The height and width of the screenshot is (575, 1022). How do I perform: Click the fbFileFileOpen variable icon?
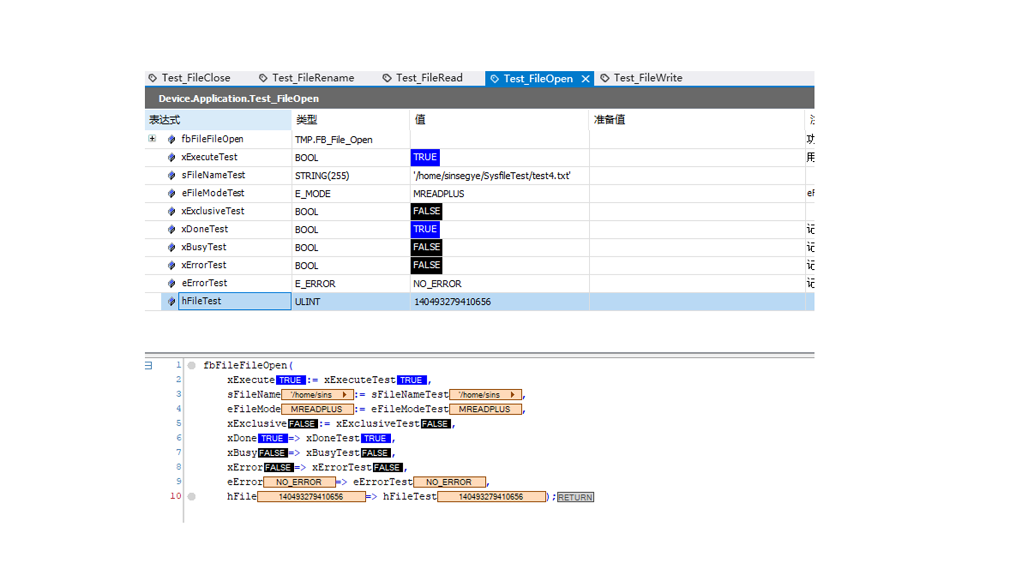171,139
